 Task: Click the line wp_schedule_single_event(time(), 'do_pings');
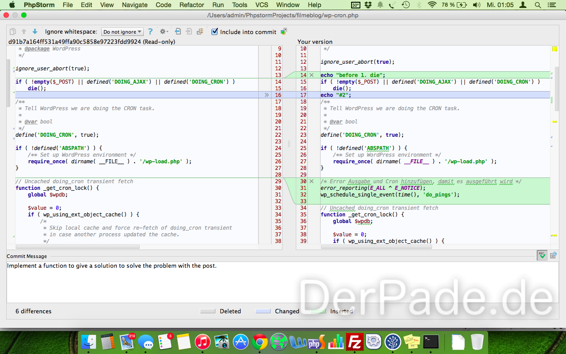(x=390, y=195)
